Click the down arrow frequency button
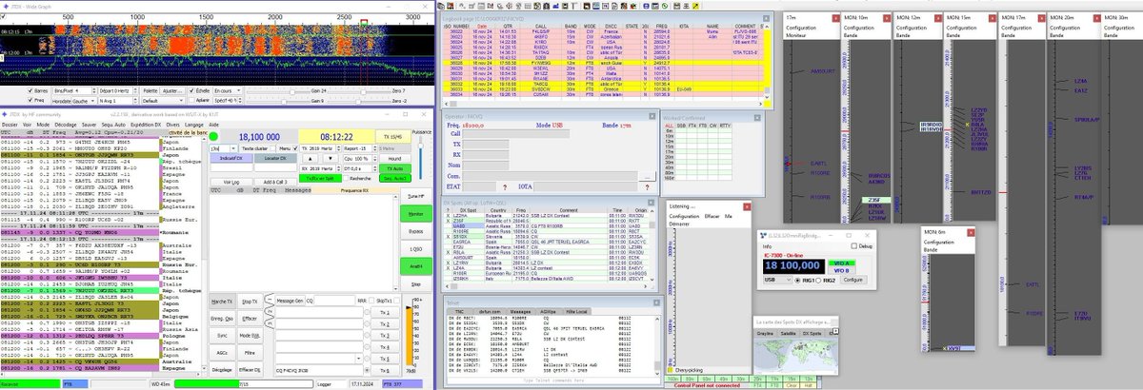 click(331, 158)
